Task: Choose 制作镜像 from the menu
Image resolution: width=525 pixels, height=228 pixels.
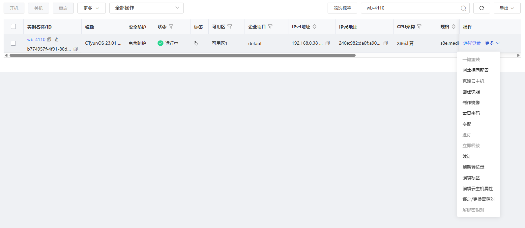Action: coord(479,103)
